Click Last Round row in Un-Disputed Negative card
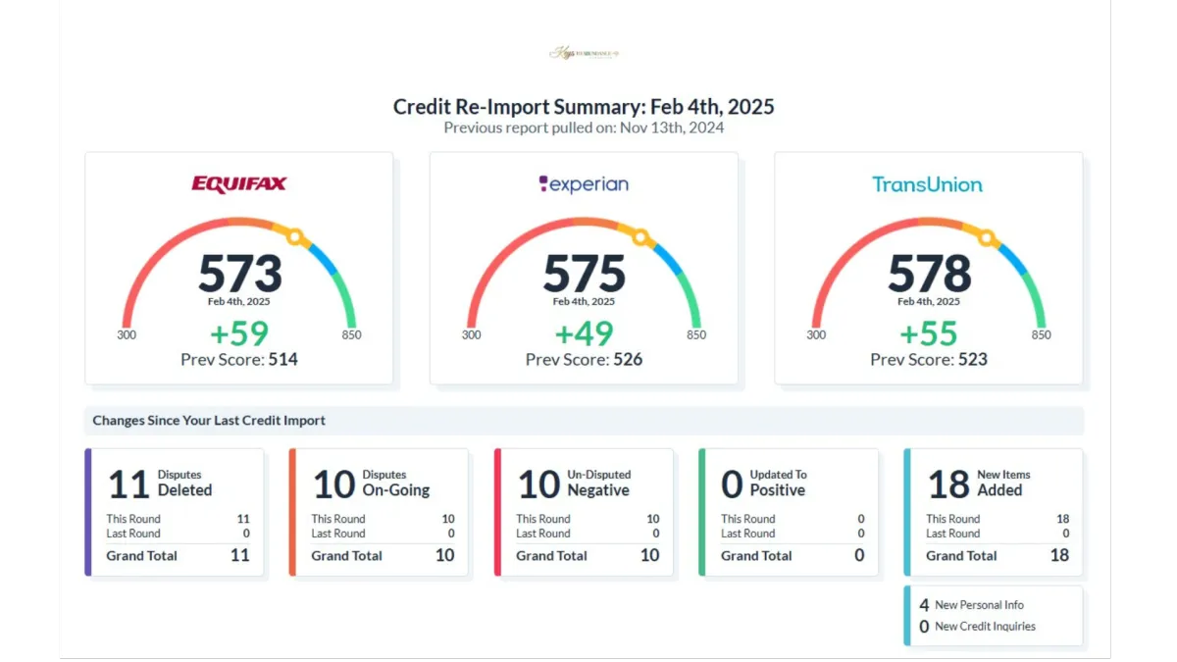Image resolution: width=1177 pixels, height=662 pixels. click(x=588, y=534)
